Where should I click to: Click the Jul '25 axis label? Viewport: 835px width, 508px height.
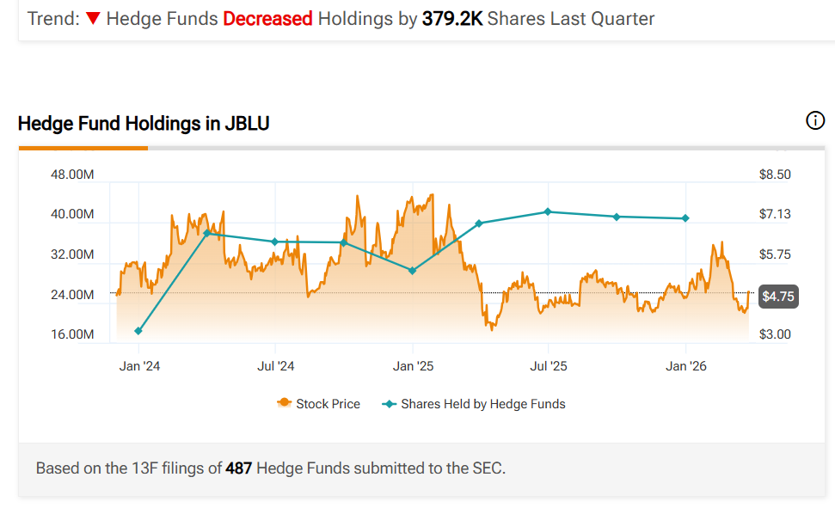tap(549, 367)
